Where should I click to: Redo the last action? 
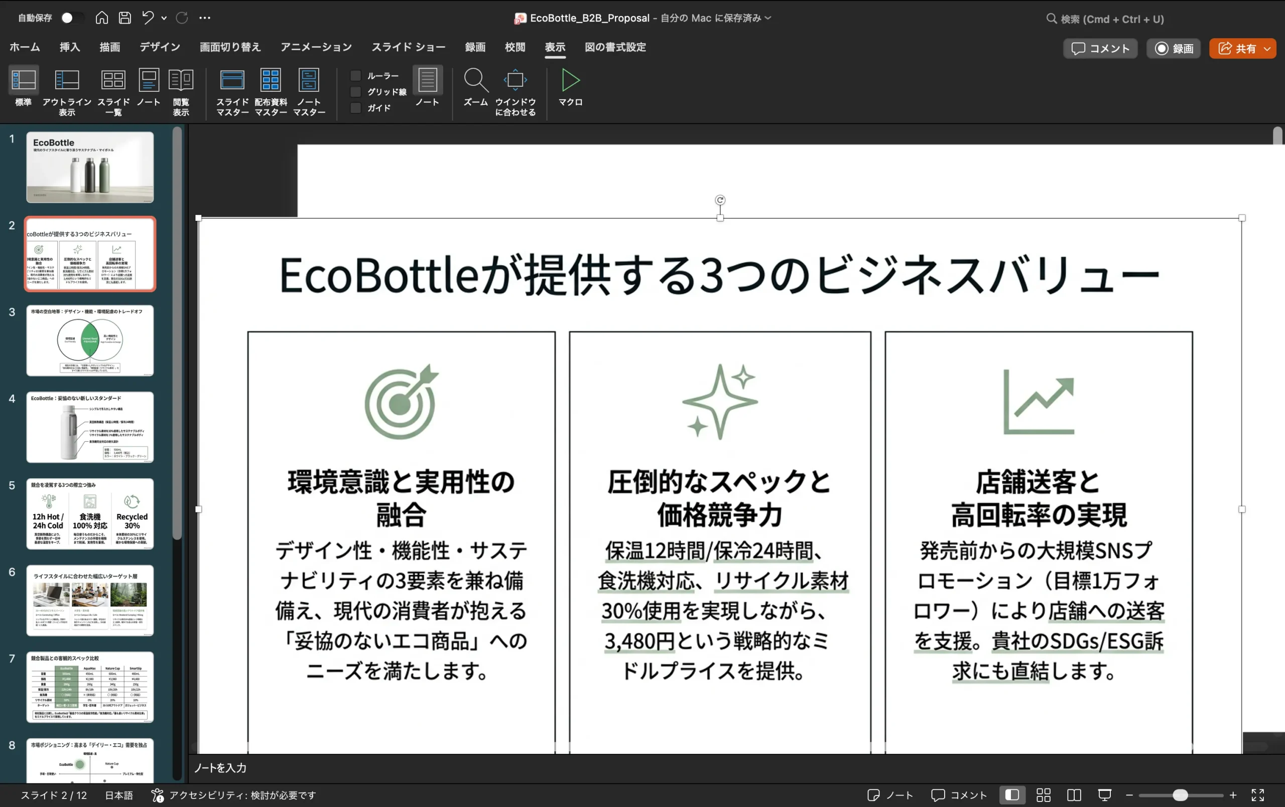pos(181,18)
